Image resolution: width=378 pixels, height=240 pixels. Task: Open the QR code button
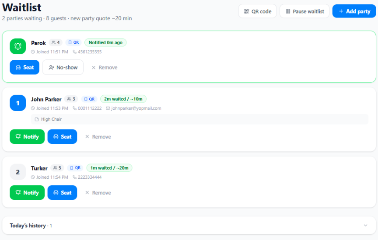(x=257, y=11)
